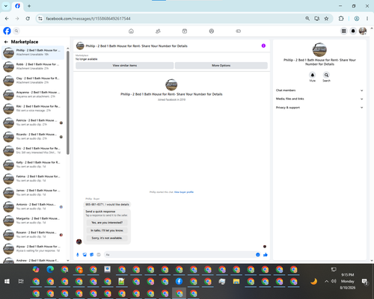Open the Task View taskbar icon
Image resolution: width=374 pixels, height=299 pixels.
21,281
